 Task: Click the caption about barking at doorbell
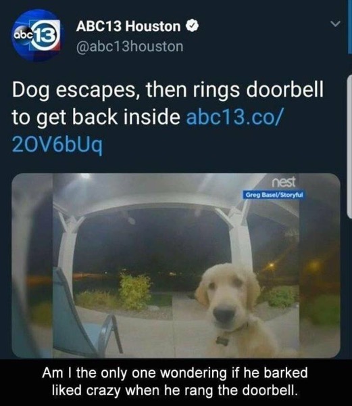[175, 382]
